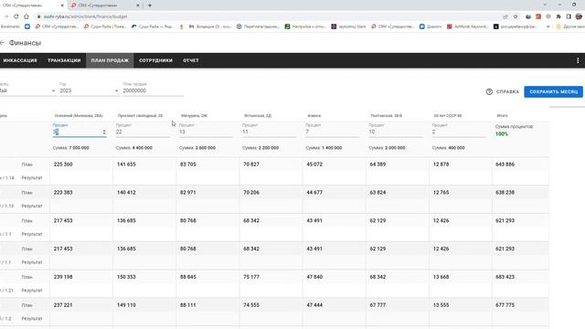
Task: Click the plan value 239 198
Action: tap(63, 277)
